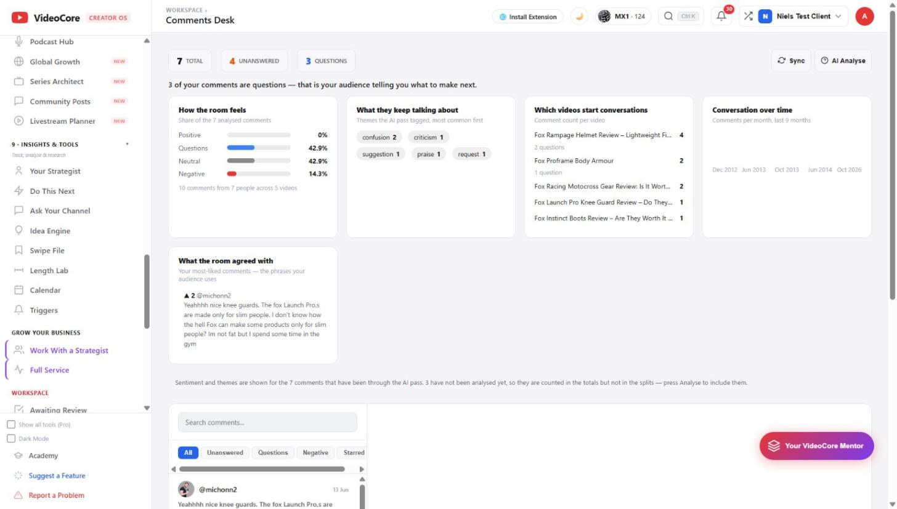This screenshot has width=897, height=509.
Task: Select the Negative filter tab
Action: click(x=315, y=452)
